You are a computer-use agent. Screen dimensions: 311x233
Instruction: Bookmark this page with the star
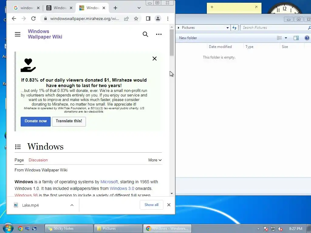[x=136, y=19]
